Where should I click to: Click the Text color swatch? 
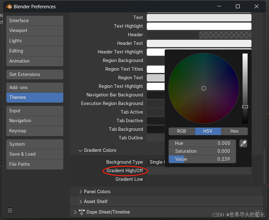(199, 18)
